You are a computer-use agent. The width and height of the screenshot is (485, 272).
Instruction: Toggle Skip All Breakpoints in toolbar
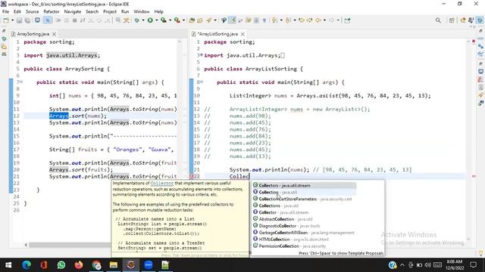(x=47, y=20)
